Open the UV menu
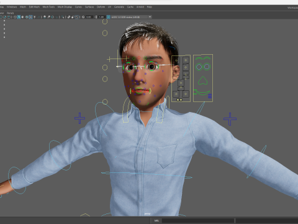This screenshot has width=298, height=224. pos(109,7)
